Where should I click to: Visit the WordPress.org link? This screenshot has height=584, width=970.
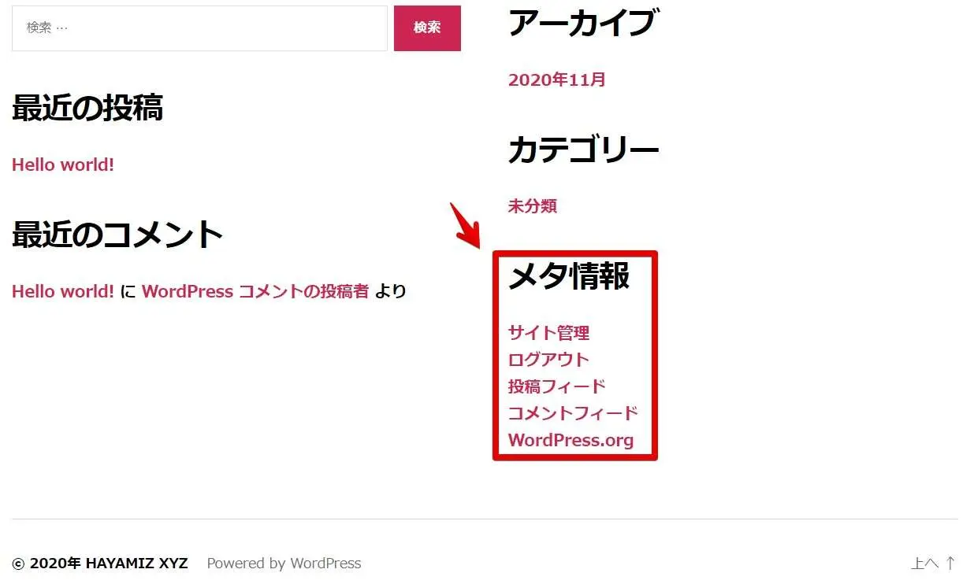click(570, 441)
